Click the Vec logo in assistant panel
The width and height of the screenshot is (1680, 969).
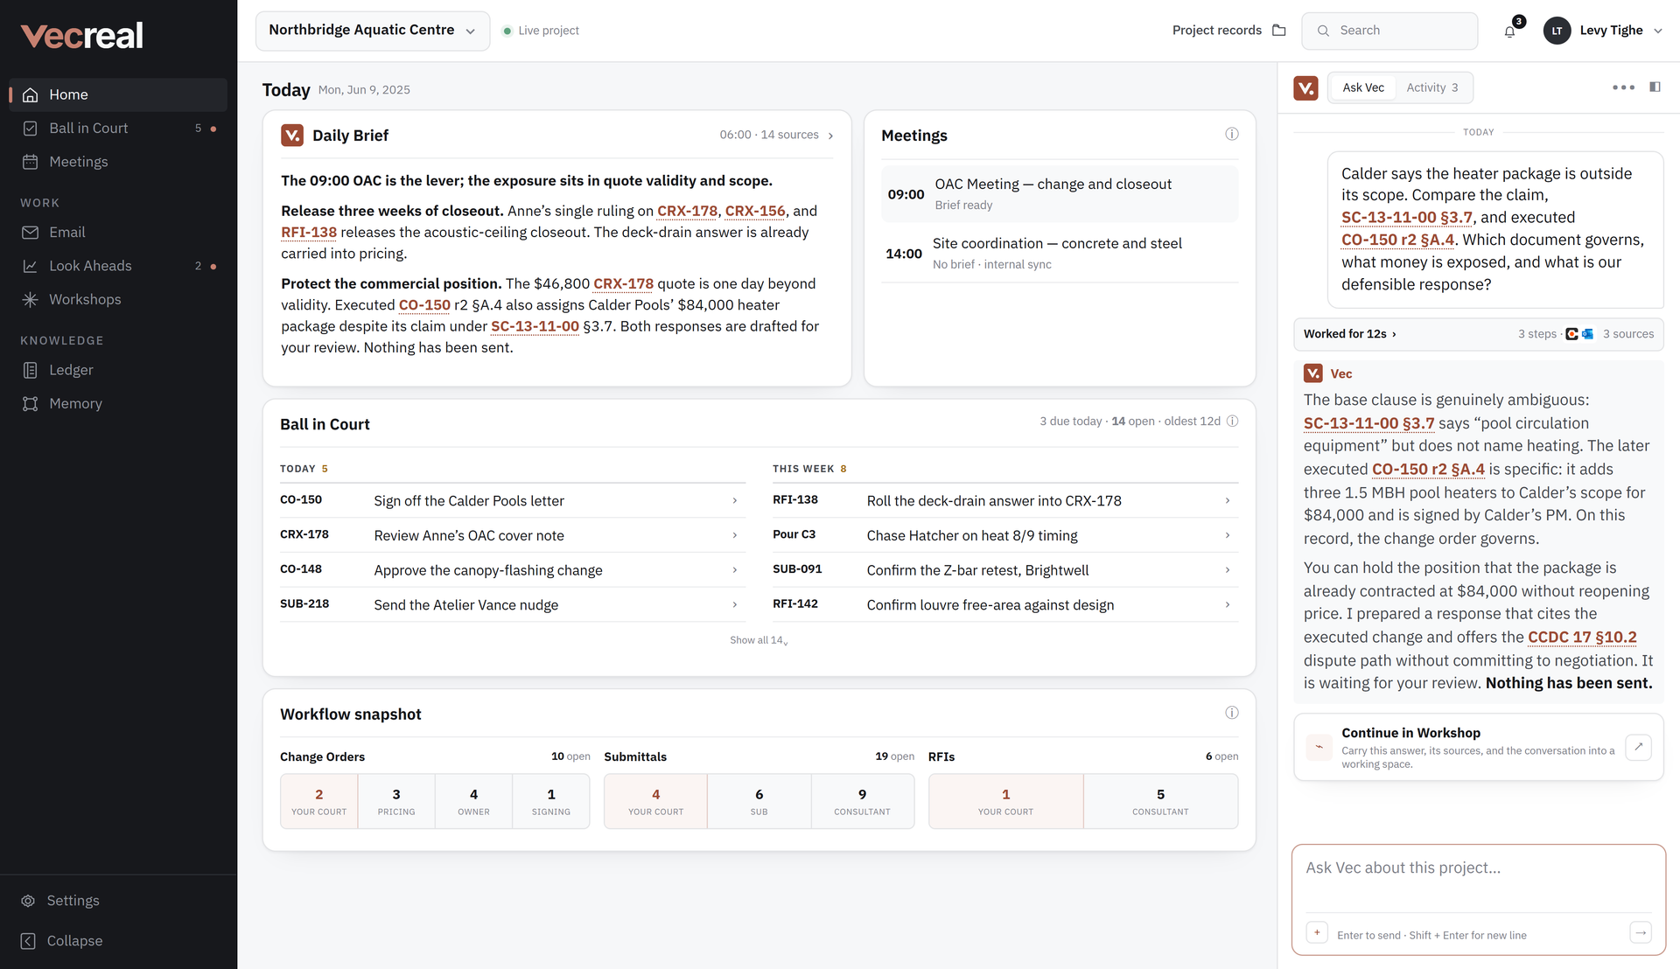point(1305,87)
